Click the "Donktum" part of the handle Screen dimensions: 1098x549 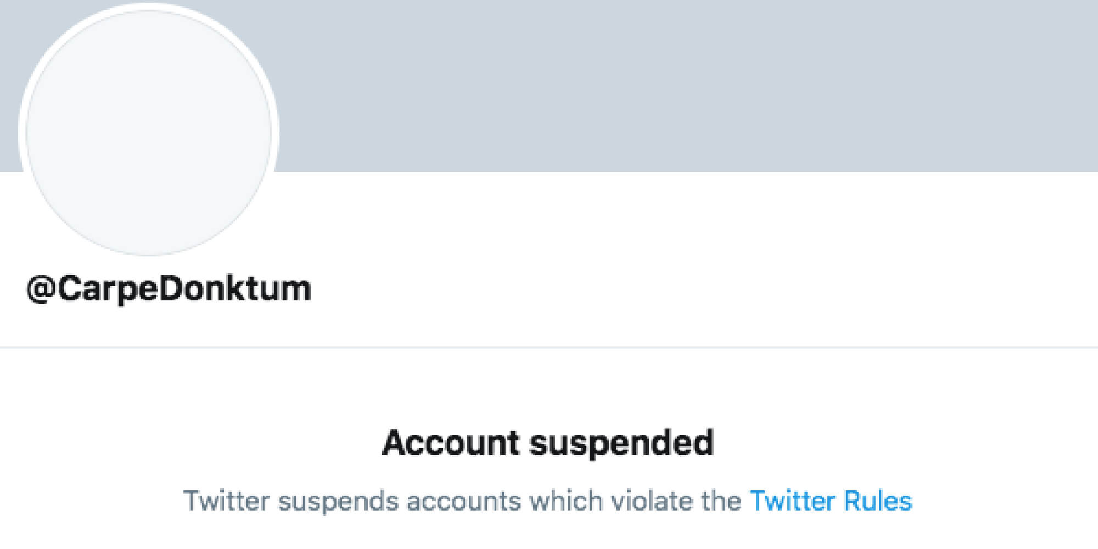tap(235, 289)
